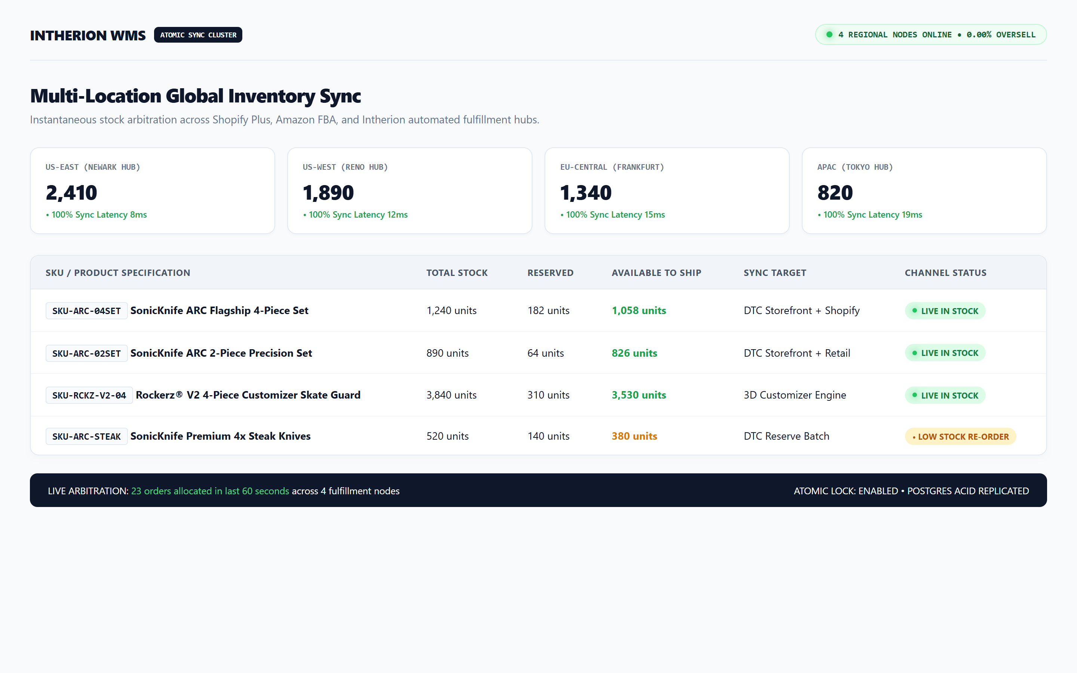Click the 23 orders allocated green text
This screenshot has width=1077, height=673.
click(210, 491)
